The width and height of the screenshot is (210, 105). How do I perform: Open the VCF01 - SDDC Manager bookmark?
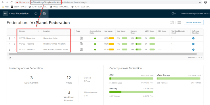tap(38, 7)
